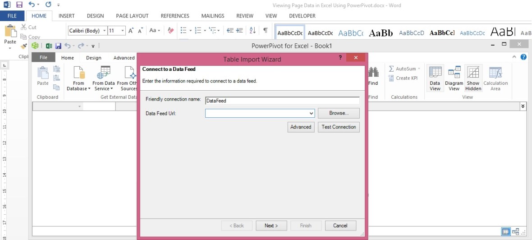
Task: Collapse the PowerPivot ribbon with caret
Action: point(514,57)
